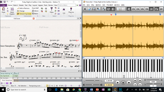Click the Save icon in Sibelius title bar

pyautogui.click(x=5, y=2)
